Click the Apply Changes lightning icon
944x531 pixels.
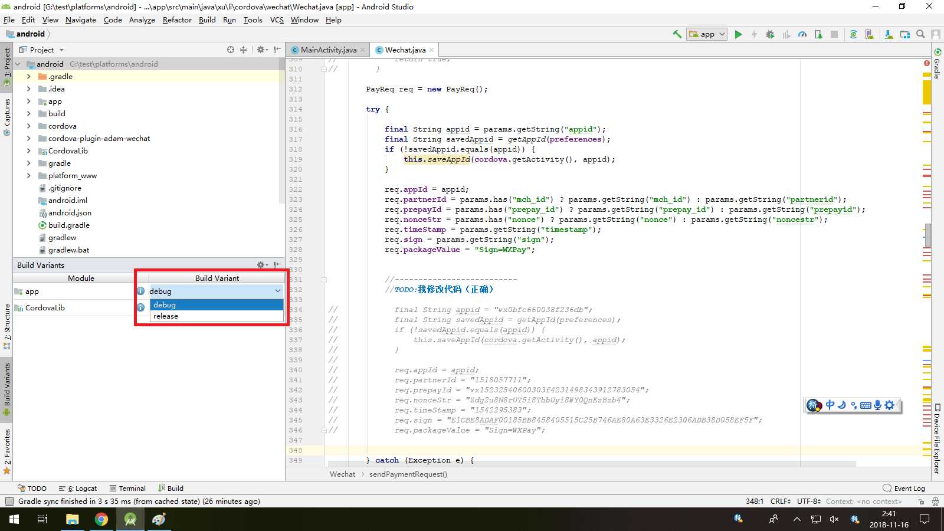coord(754,34)
